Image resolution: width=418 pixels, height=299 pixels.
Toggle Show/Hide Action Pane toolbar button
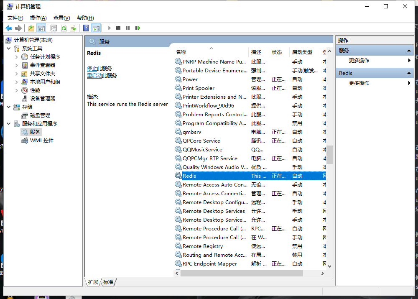point(96,28)
